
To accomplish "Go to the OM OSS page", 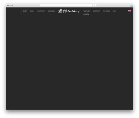I will pyautogui.click(x=32, y=11).
